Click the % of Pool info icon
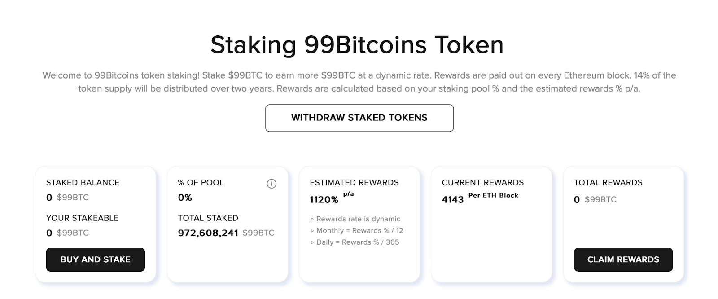Screen dimensions: 718x299 click(x=271, y=184)
